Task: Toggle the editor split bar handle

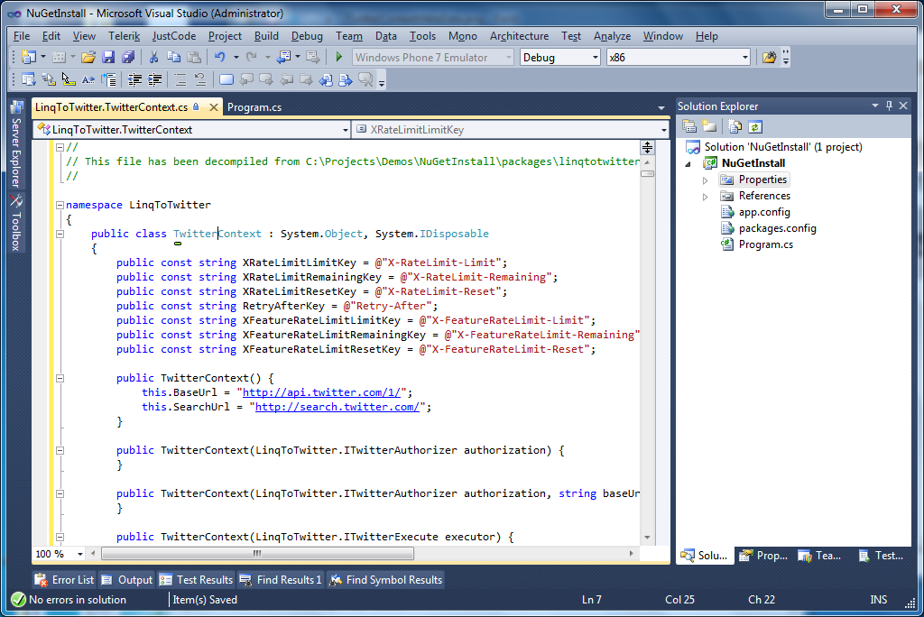Action: 647,147
